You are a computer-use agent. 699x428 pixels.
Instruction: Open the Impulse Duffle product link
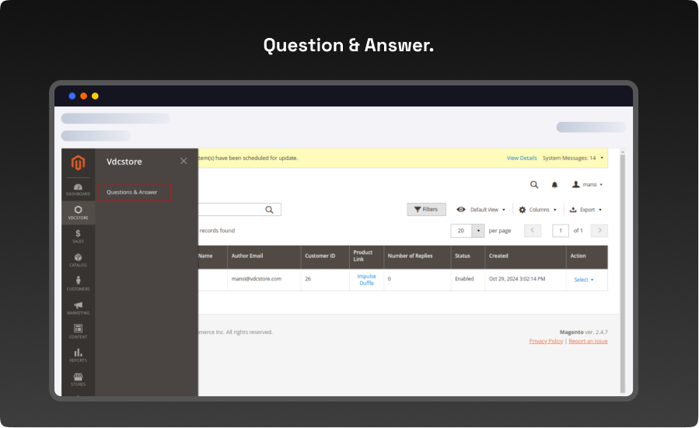point(366,280)
